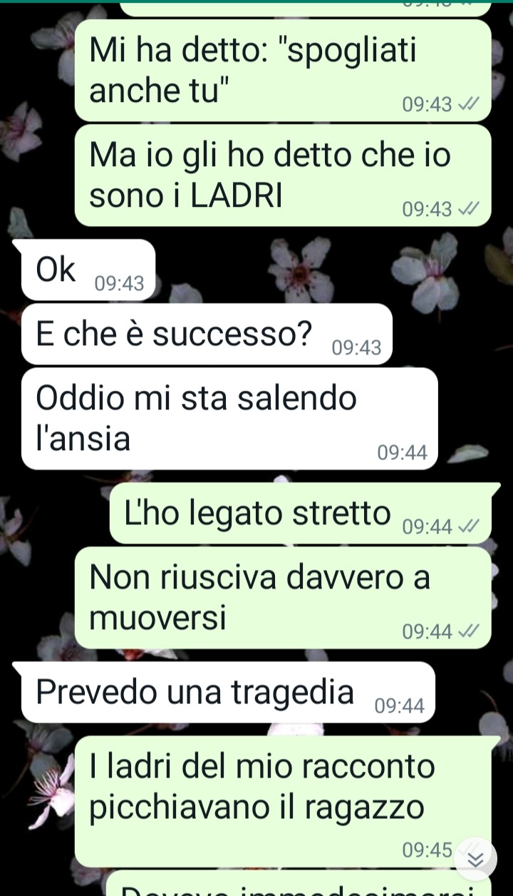
Task: Tap "I ladri del mio racconto" message
Action: [283, 802]
